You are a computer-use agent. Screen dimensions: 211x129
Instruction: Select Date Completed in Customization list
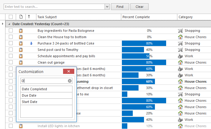[x=46, y=89]
